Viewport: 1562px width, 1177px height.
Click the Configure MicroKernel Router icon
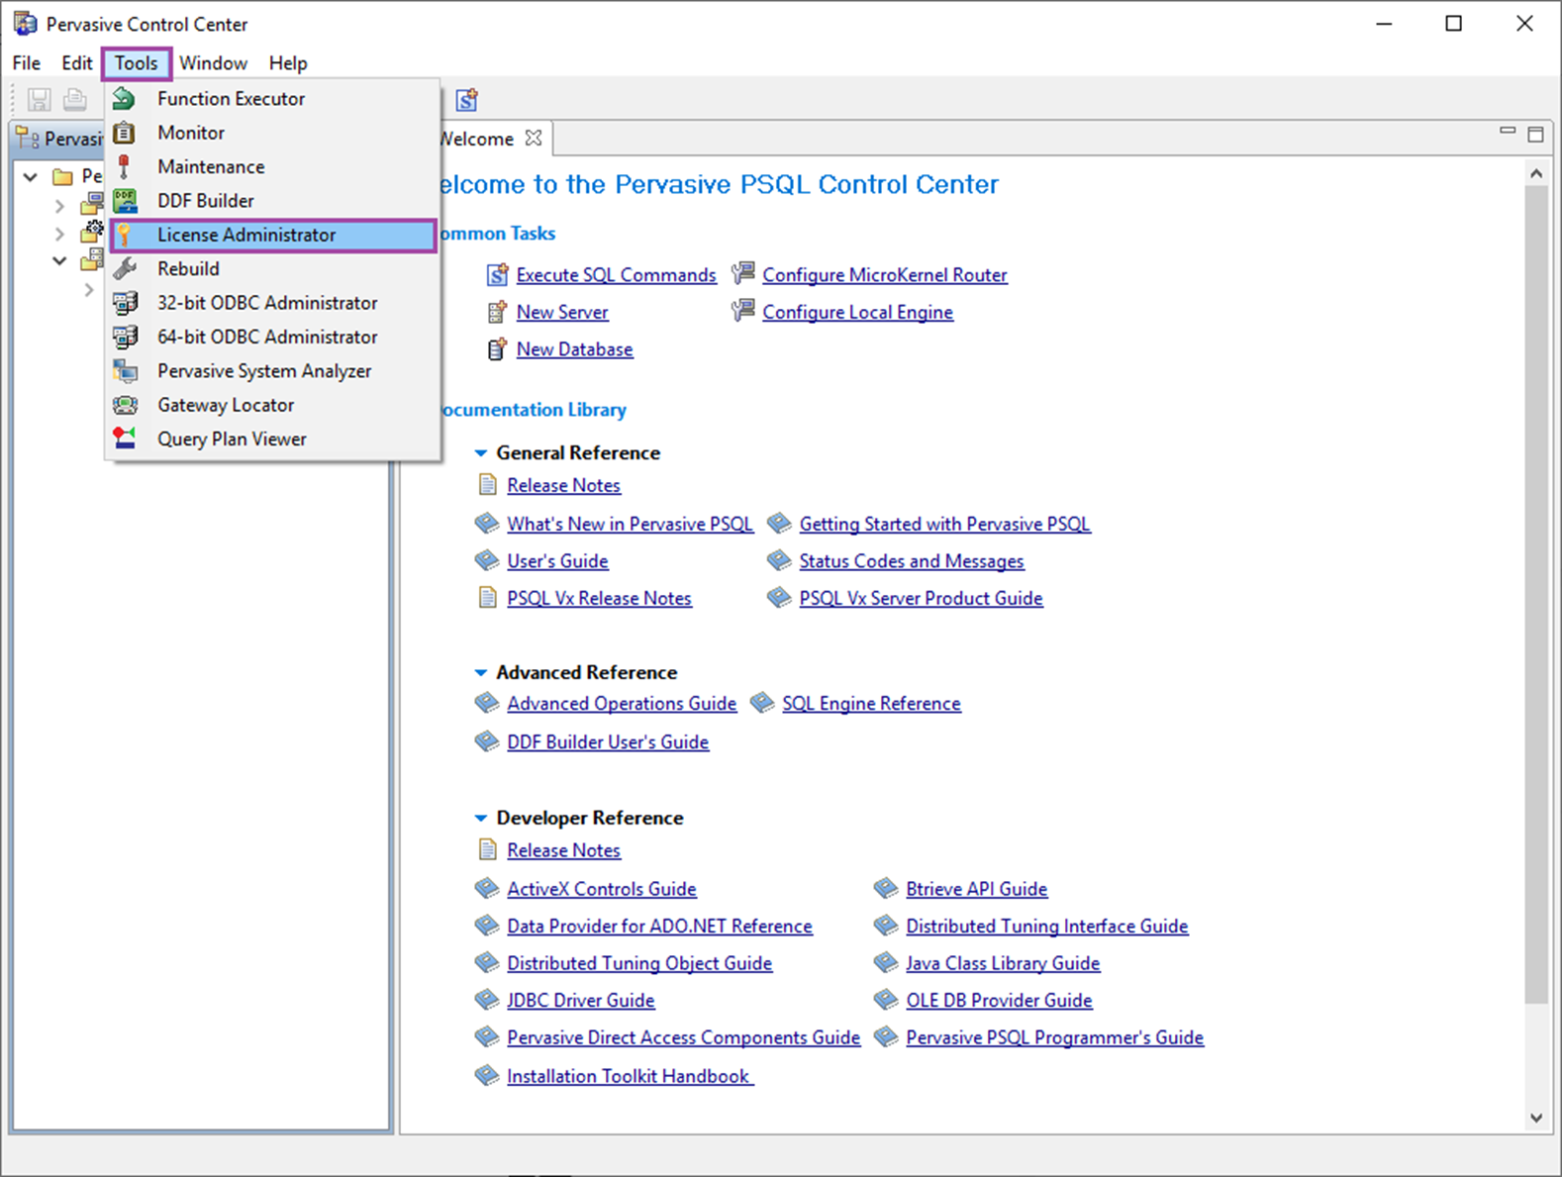click(x=743, y=274)
